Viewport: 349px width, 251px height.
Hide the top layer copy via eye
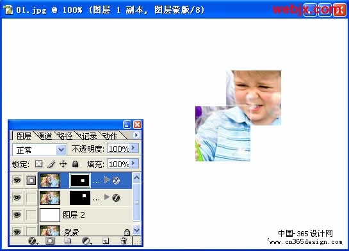pyautogui.click(x=17, y=180)
